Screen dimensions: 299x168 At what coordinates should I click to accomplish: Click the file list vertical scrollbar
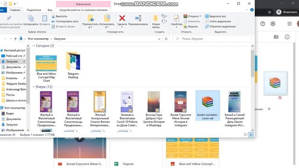252,64
